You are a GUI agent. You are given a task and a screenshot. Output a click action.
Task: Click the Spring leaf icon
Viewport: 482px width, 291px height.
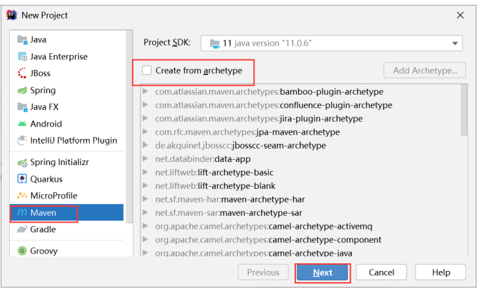[x=22, y=90]
